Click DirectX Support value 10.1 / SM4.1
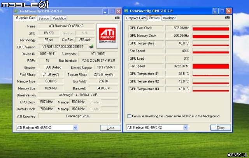Image resolution: width=249 pixels, height=158 pixels. pyautogui.click(x=106, y=67)
